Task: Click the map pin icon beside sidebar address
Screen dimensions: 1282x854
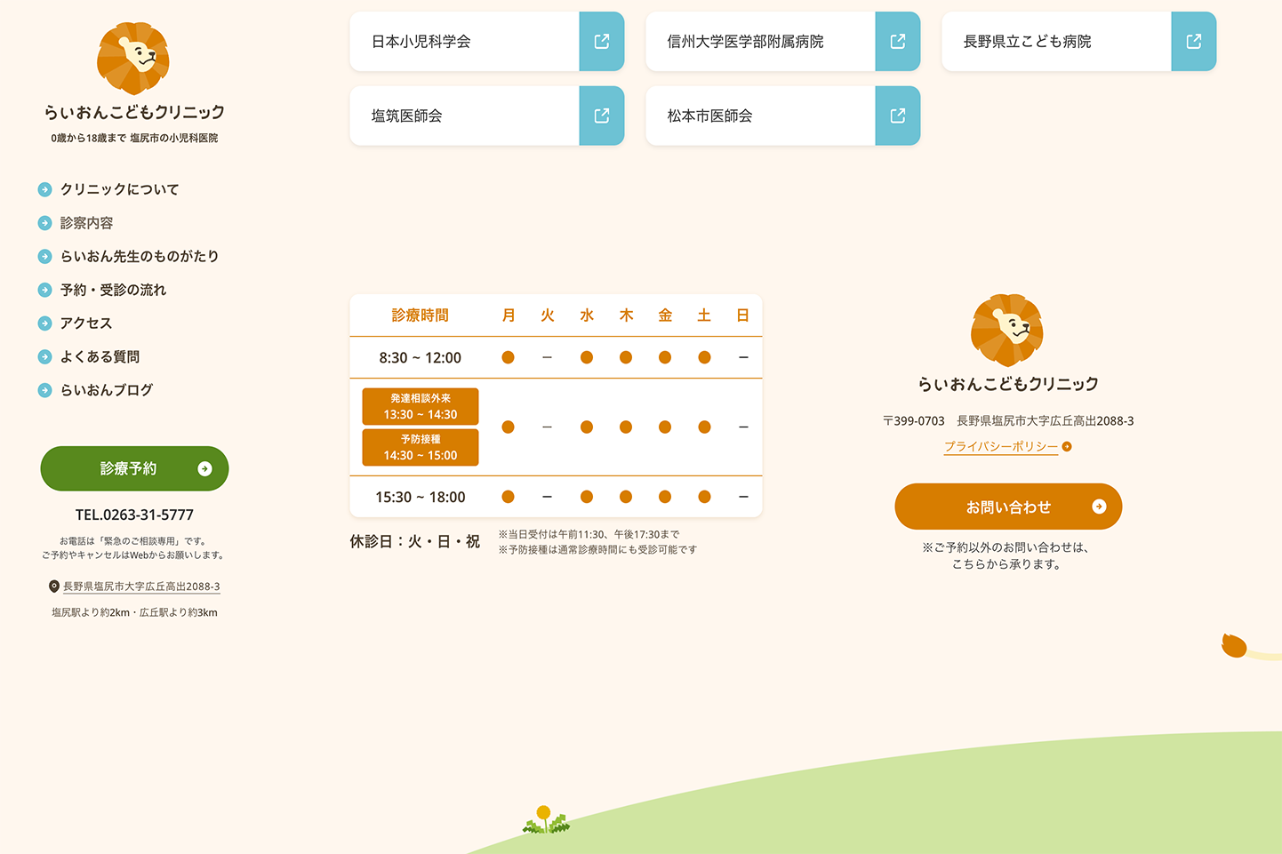Action: (x=54, y=587)
